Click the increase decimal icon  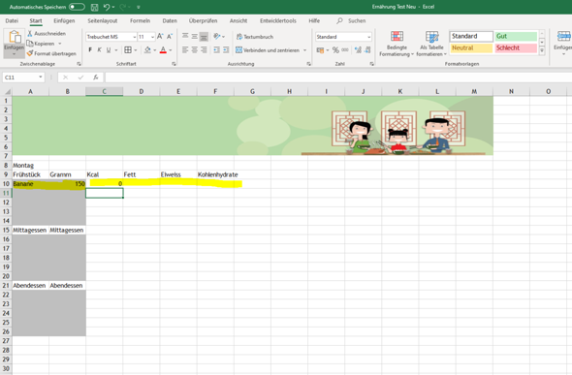point(358,50)
